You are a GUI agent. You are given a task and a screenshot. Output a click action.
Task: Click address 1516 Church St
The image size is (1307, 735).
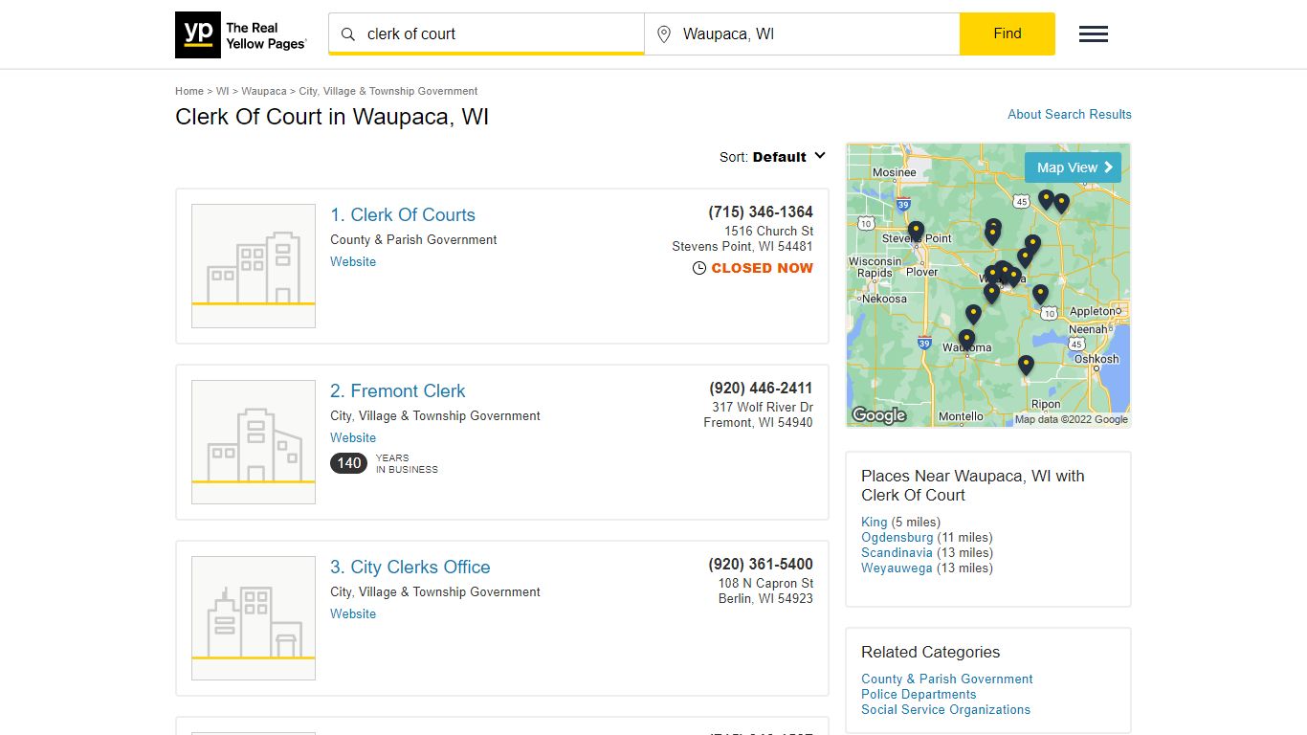pyautogui.click(x=768, y=231)
